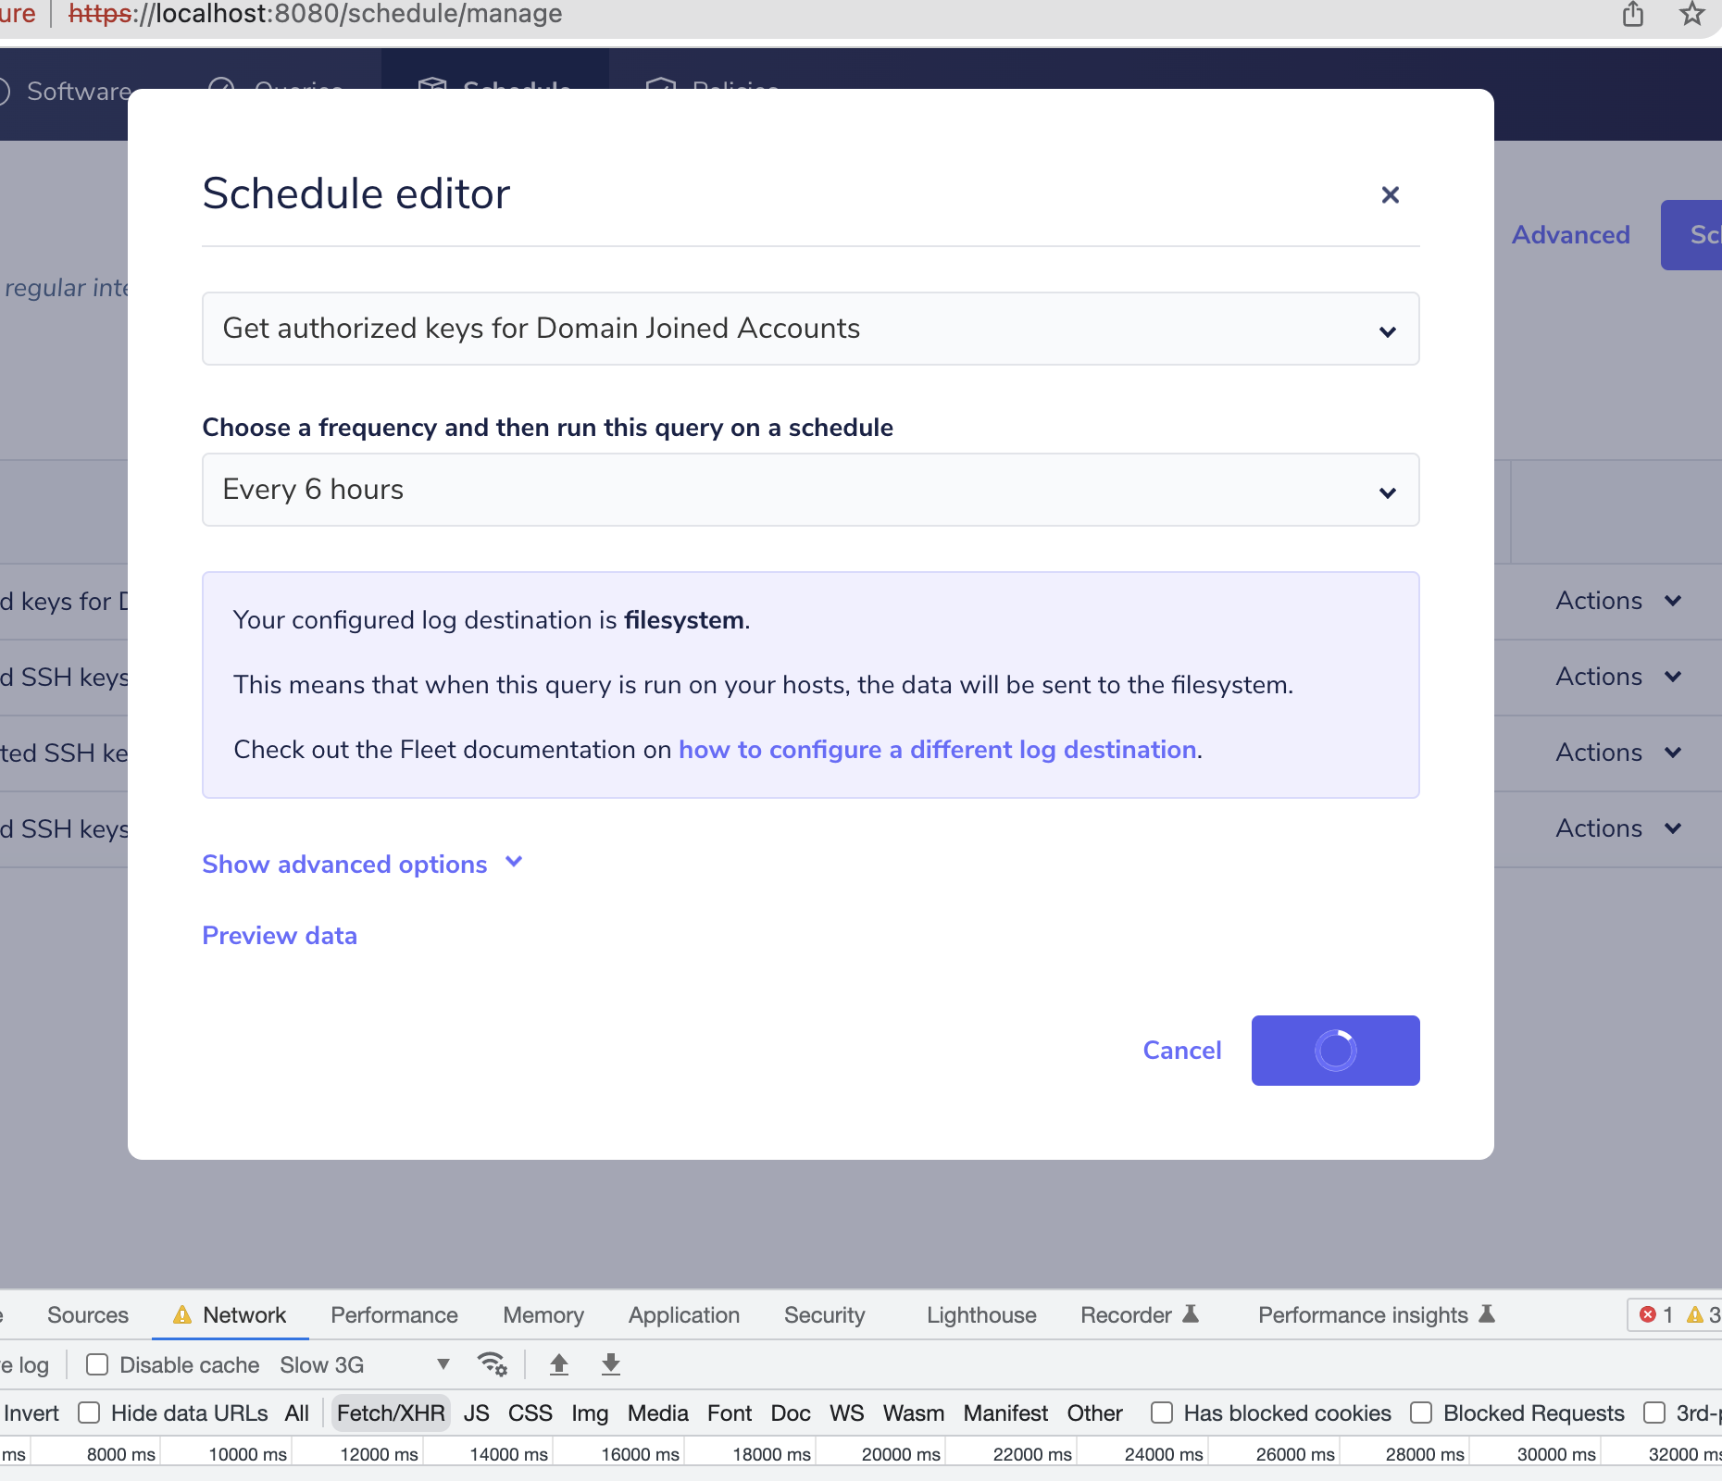Expand Show advanced options
The width and height of the screenshot is (1722, 1481).
[x=363, y=864]
